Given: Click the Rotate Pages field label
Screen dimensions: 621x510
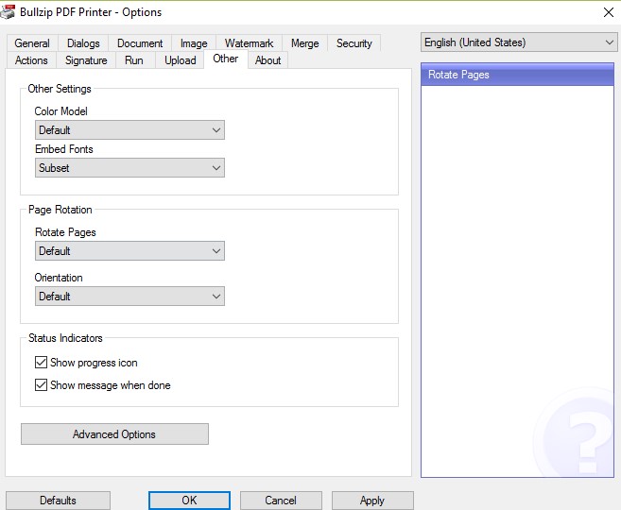Looking at the screenshot, I should [x=66, y=232].
